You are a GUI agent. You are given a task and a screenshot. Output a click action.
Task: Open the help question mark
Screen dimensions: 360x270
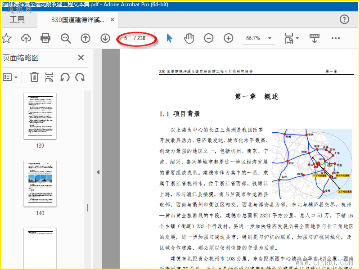pos(344,19)
